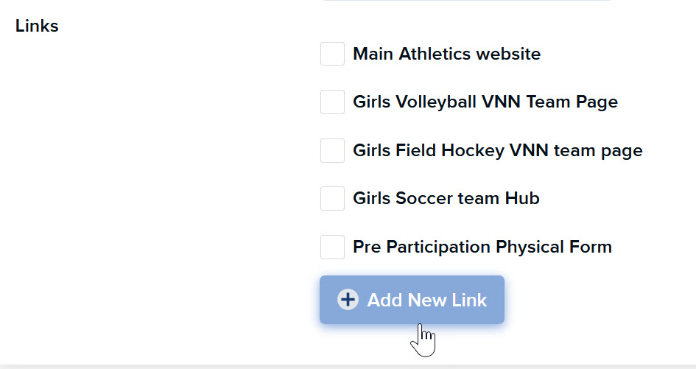Tick the Girls Volleyball VNN Team Page checkbox
Viewport: 696px width, 369px height.
(332, 102)
